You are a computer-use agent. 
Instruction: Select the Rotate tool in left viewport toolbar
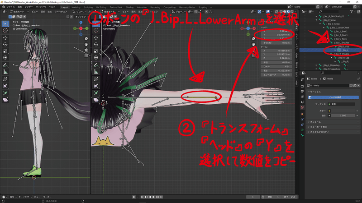click(5, 44)
